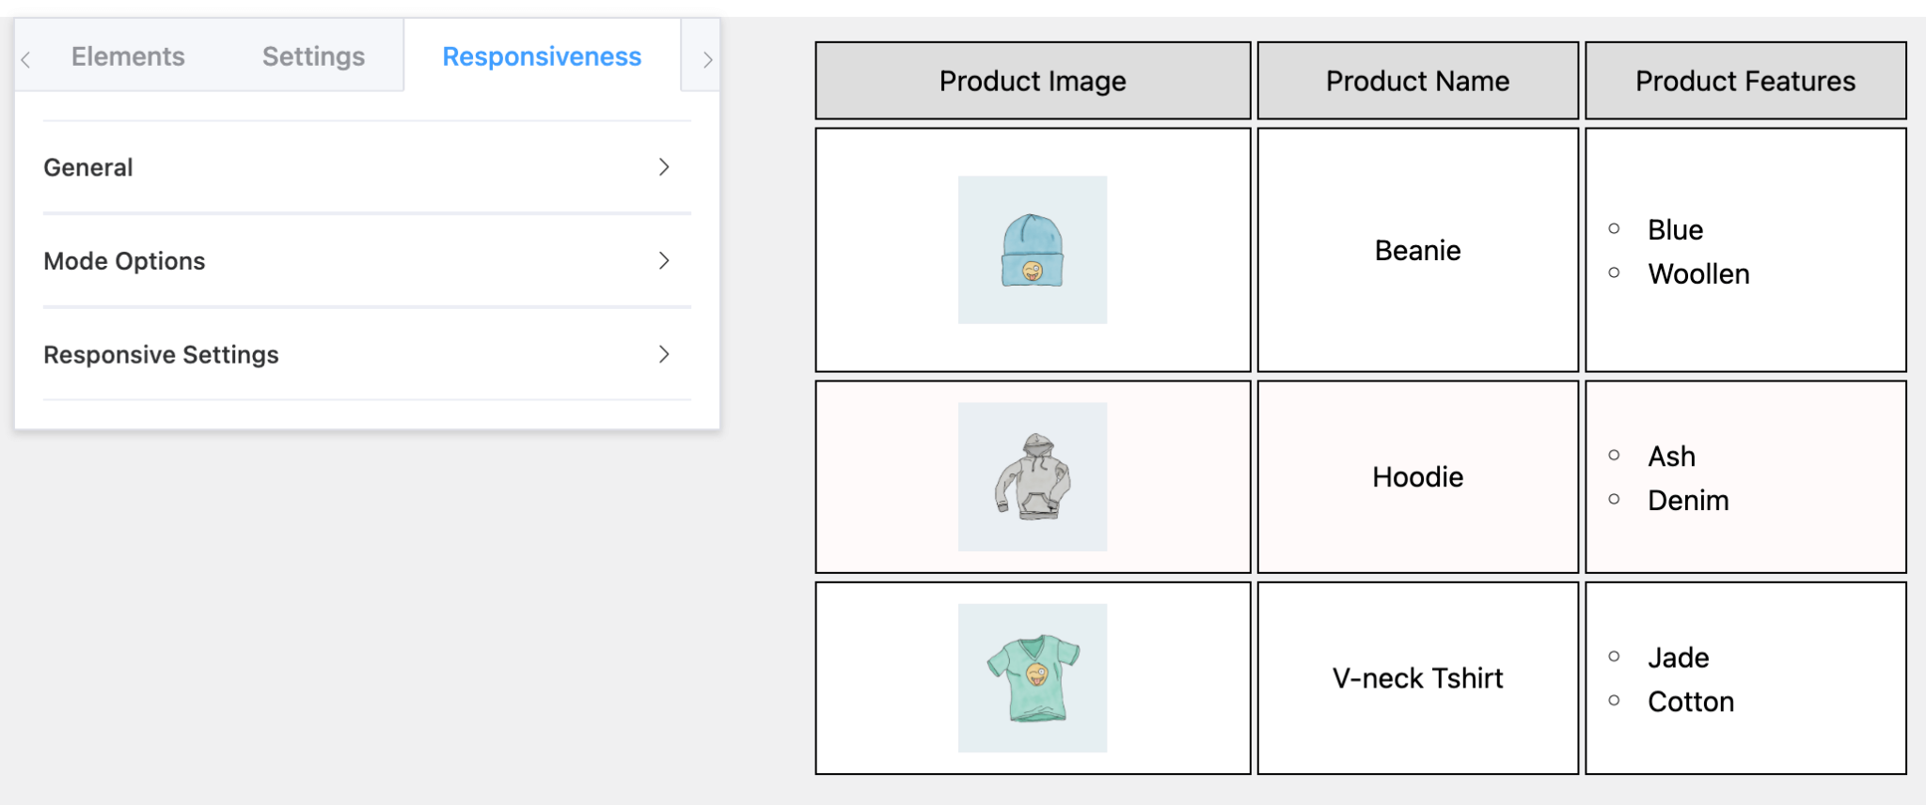Select the Denim feature under Hoodie
1926x805 pixels.
(x=1688, y=501)
